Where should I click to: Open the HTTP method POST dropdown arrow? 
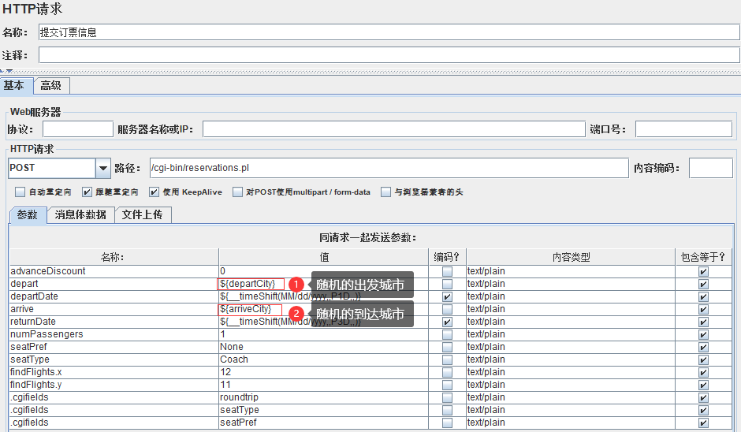[x=103, y=168]
